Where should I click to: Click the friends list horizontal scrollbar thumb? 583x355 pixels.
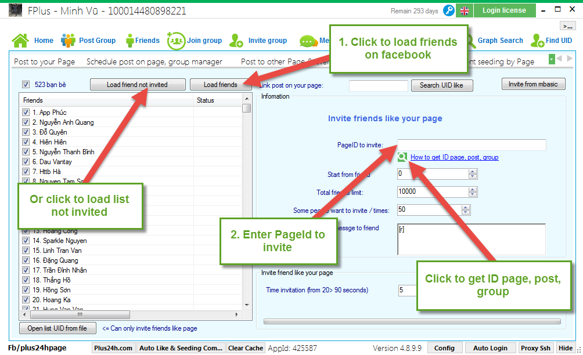click(x=80, y=314)
